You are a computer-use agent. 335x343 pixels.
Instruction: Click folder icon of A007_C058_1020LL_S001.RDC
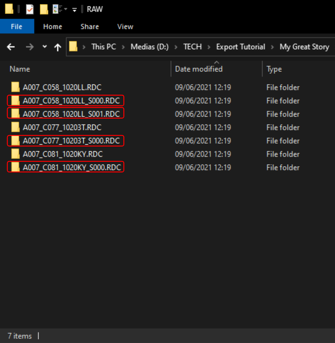15,114
